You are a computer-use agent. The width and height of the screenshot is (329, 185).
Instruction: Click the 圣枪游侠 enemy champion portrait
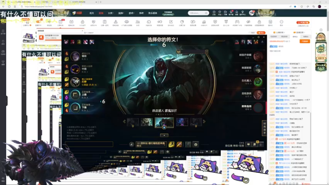click(258, 95)
